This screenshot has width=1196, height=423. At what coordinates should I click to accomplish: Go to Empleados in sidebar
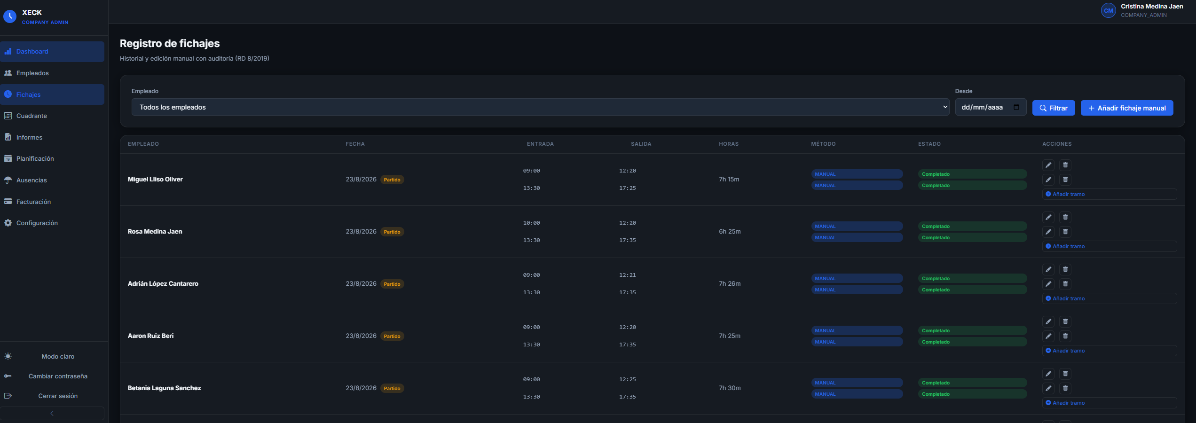(x=52, y=73)
